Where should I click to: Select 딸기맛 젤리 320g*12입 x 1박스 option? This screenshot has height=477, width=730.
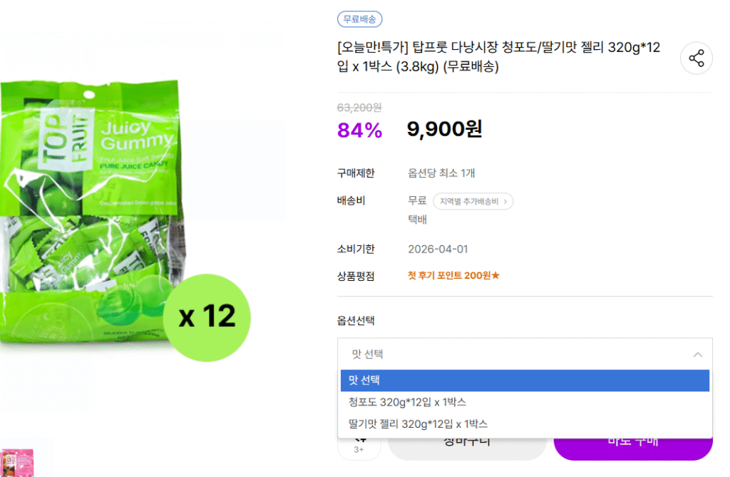pyautogui.click(x=418, y=424)
